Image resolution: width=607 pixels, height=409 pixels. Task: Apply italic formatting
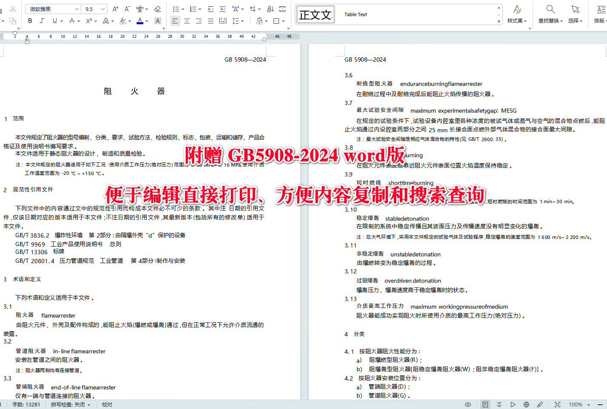pyautogui.click(x=41, y=20)
